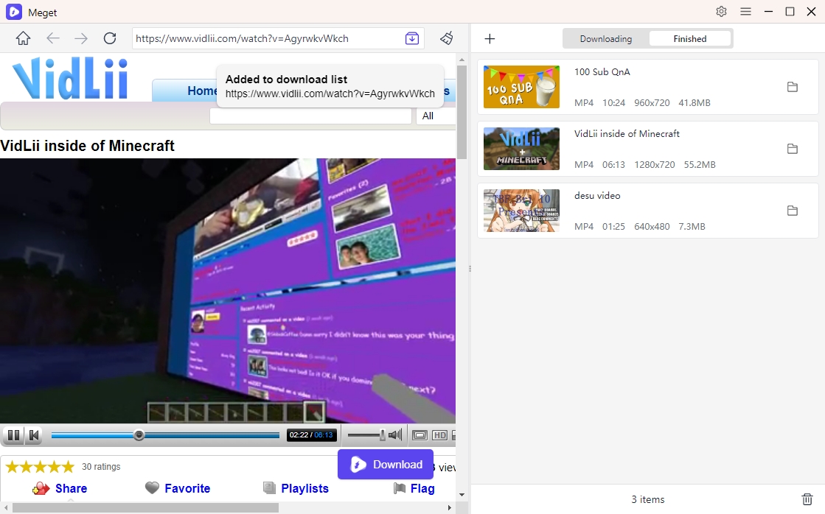The height and width of the screenshot is (514, 825).
Task: Switch to Finished tab
Action: click(x=690, y=39)
